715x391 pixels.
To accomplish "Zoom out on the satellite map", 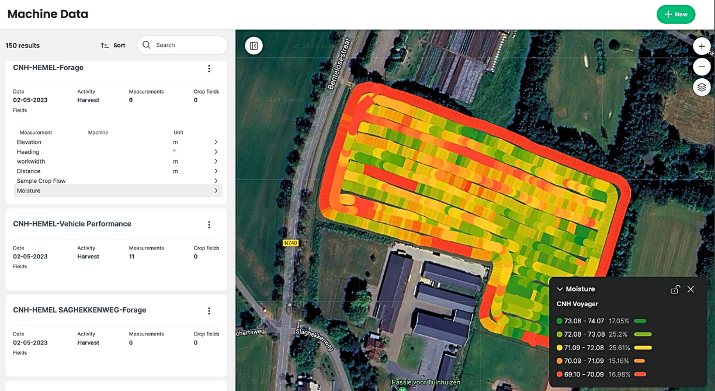I will (702, 67).
